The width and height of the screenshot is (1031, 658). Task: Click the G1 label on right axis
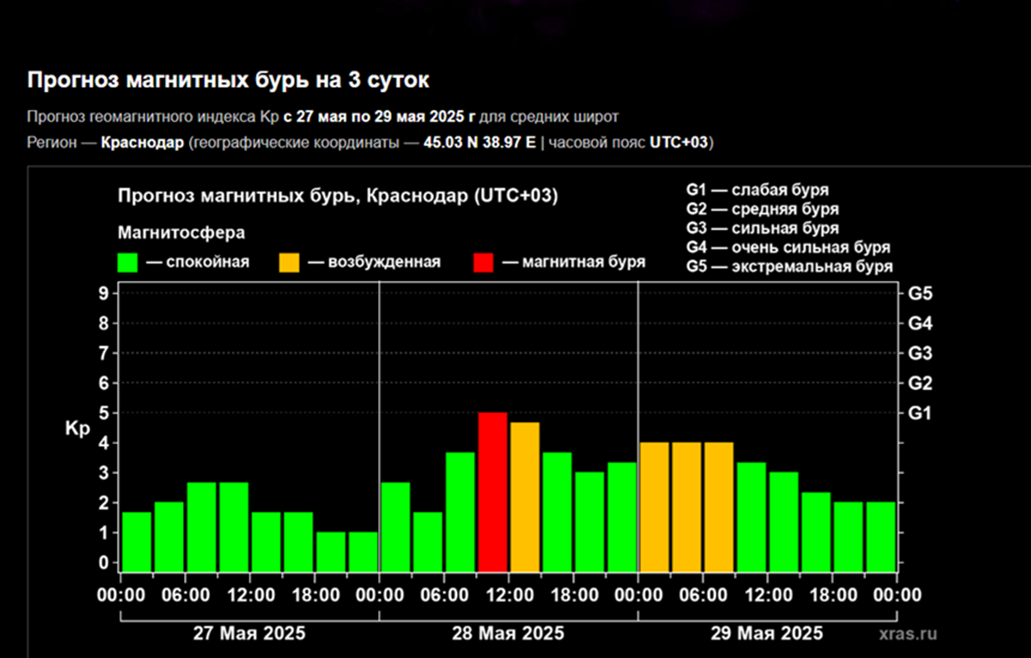pos(919,413)
